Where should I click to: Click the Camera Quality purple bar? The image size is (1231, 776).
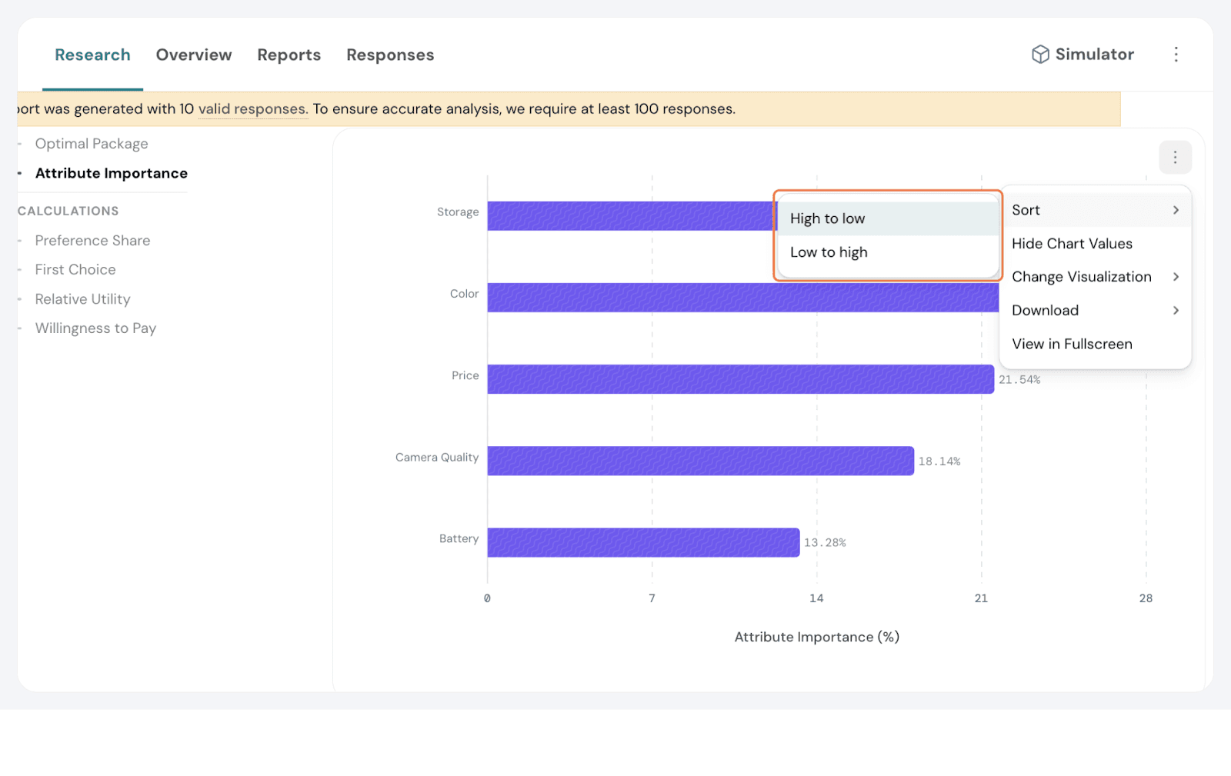coord(700,461)
